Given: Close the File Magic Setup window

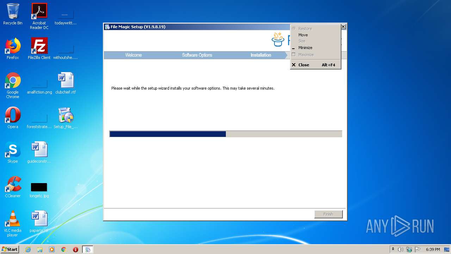Looking at the screenshot, I should [x=343, y=27].
